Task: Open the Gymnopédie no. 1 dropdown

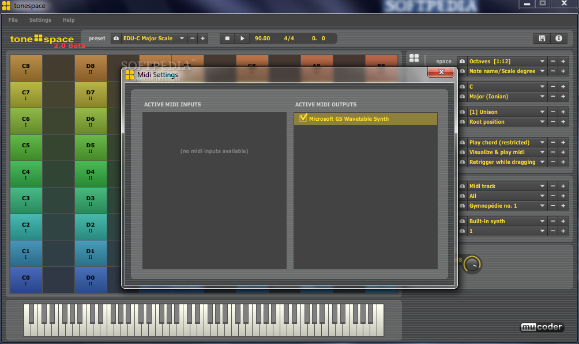Action: click(x=507, y=206)
